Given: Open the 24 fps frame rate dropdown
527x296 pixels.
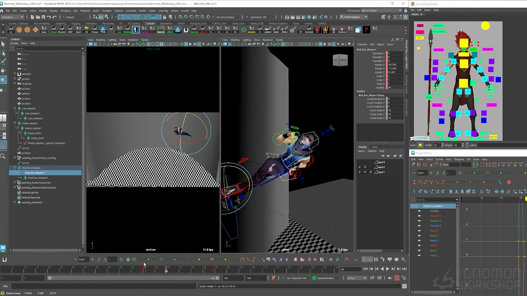Looking at the screenshot, I should [x=356, y=278].
